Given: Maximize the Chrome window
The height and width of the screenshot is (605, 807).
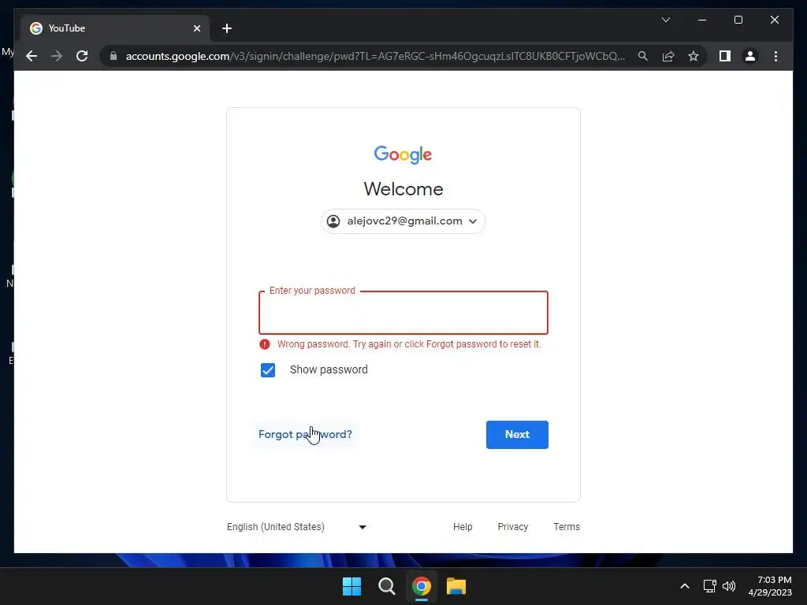Looking at the screenshot, I should click(738, 20).
